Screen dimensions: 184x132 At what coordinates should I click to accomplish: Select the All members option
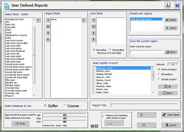159,74
